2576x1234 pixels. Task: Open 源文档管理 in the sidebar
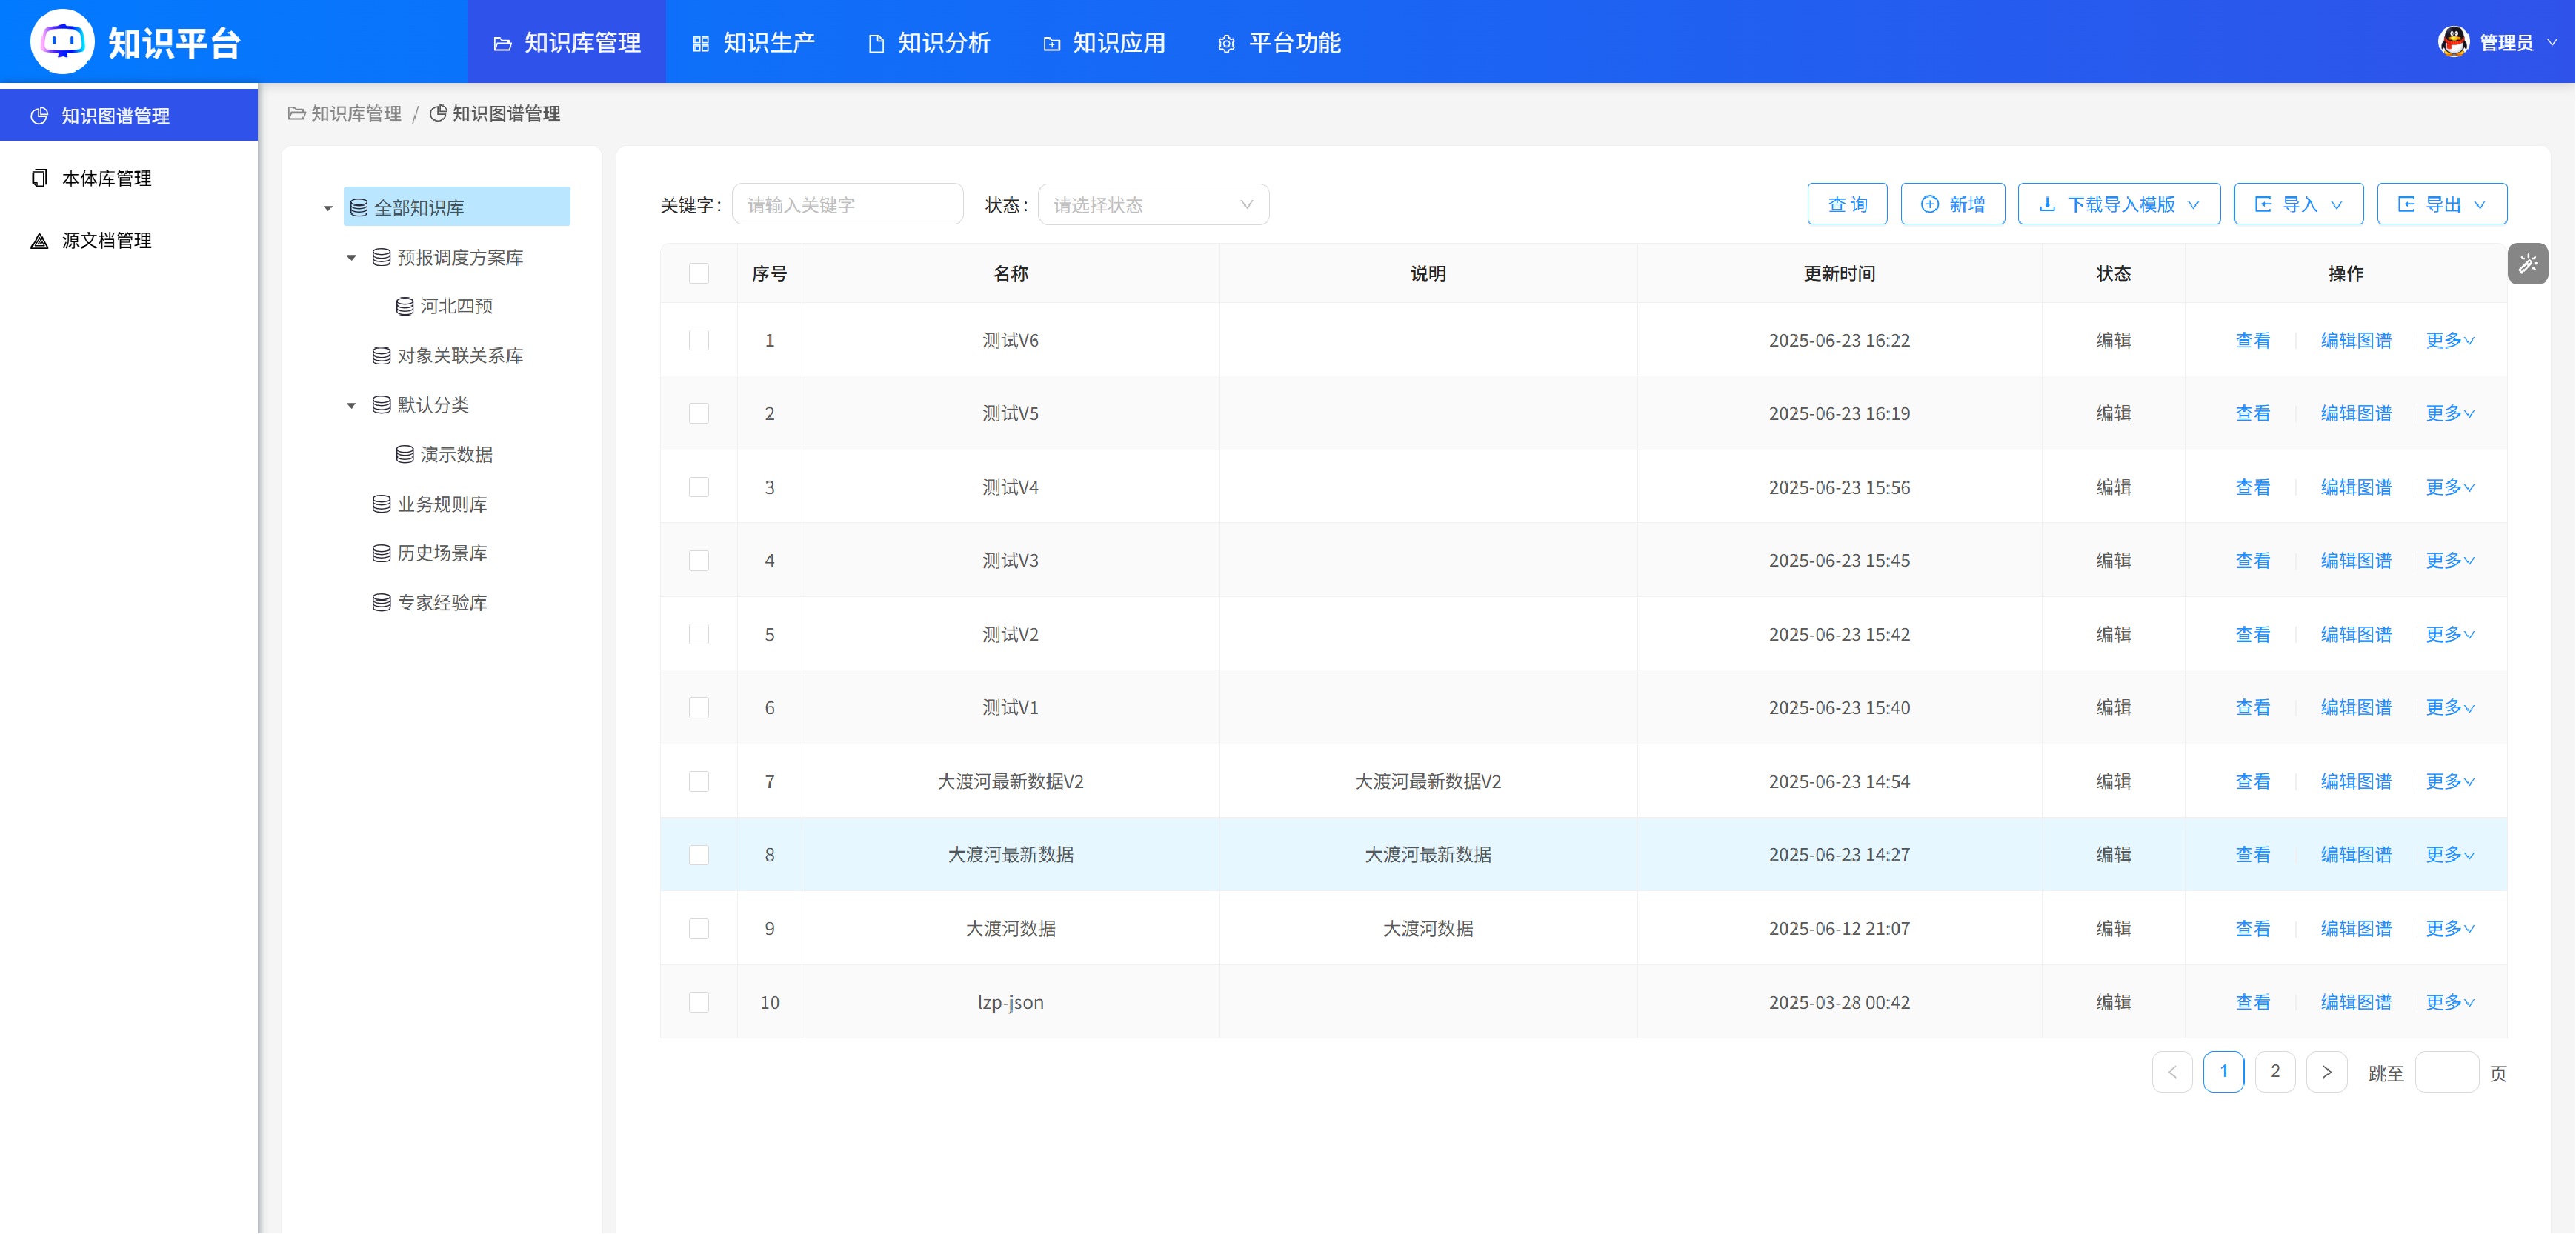(129, 240)
